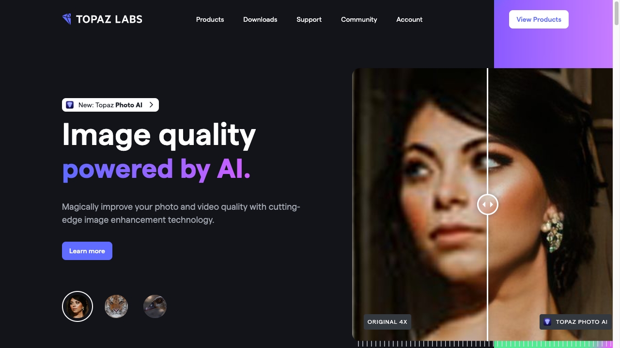Click the Topaz Labs wordmark text

point(109,19)
